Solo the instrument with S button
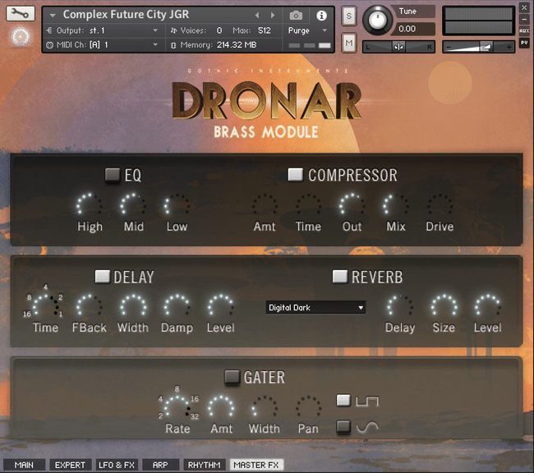The height and width of the screenshot is (473, 534). pos(348,16)
